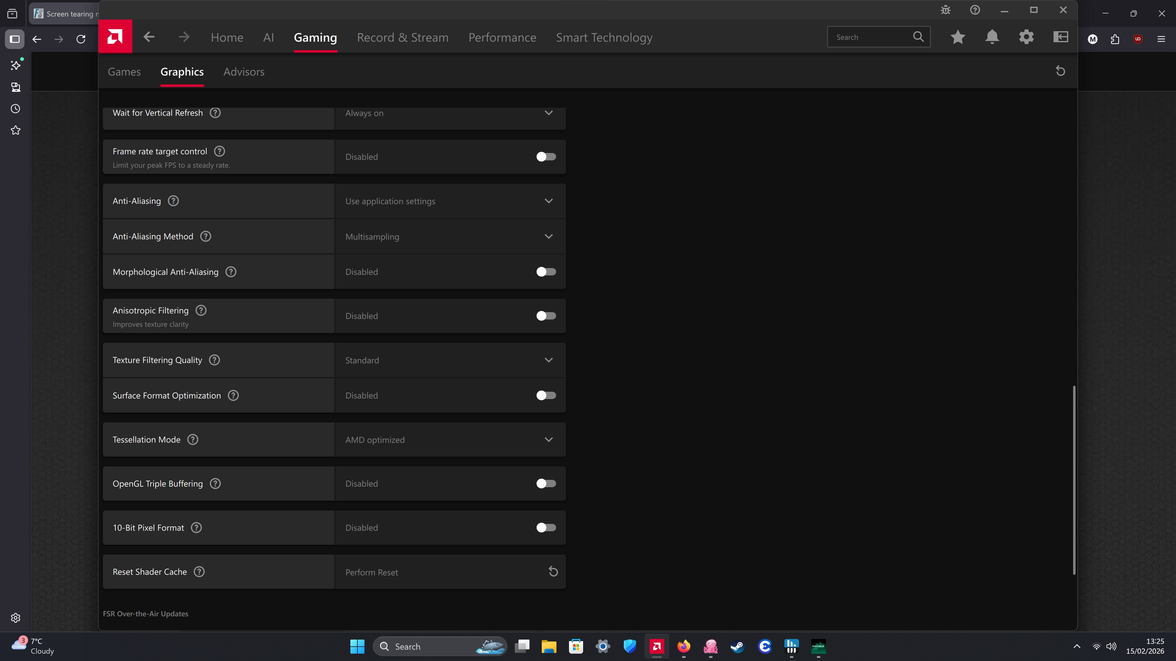Open the notifications bell icon
This screenshot has width=1176, height=661.
pos(992,37)
